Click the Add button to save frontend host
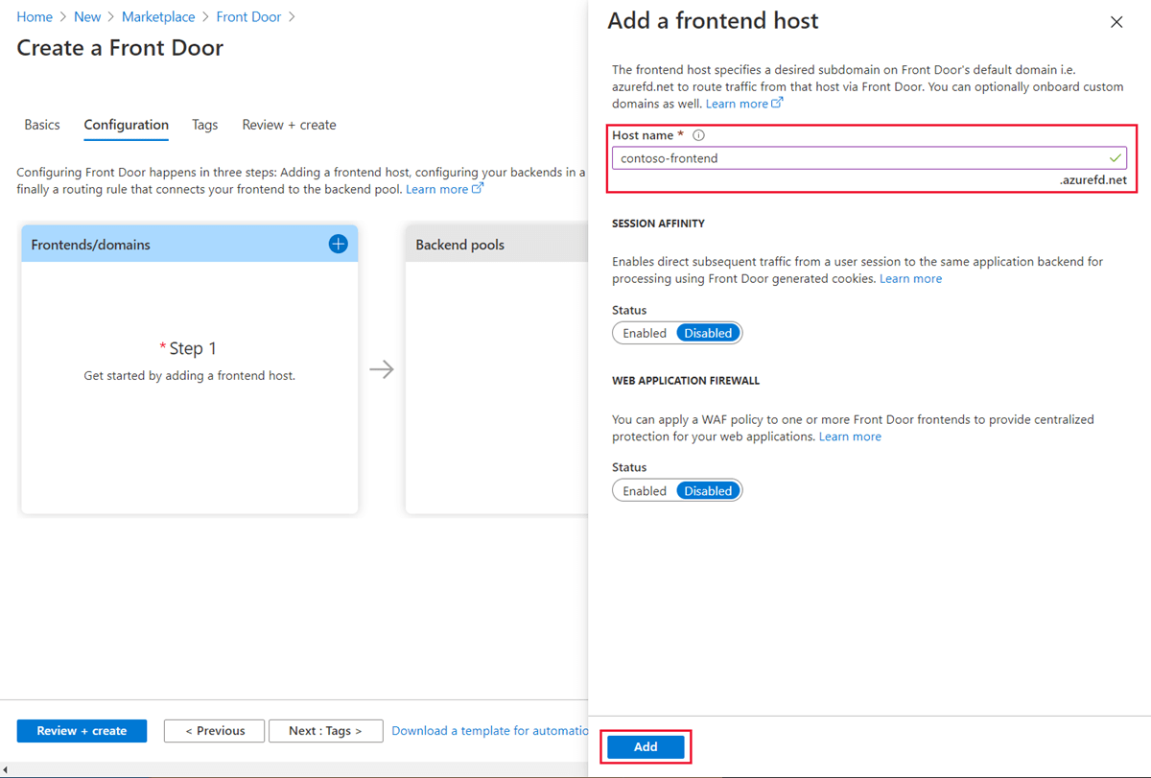This screenshot has height=778, width=1151. point(646,746)
